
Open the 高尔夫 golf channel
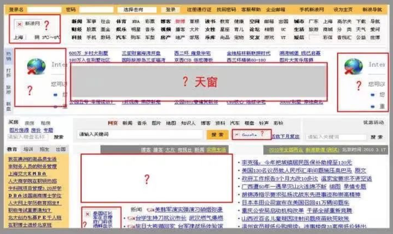344,21
